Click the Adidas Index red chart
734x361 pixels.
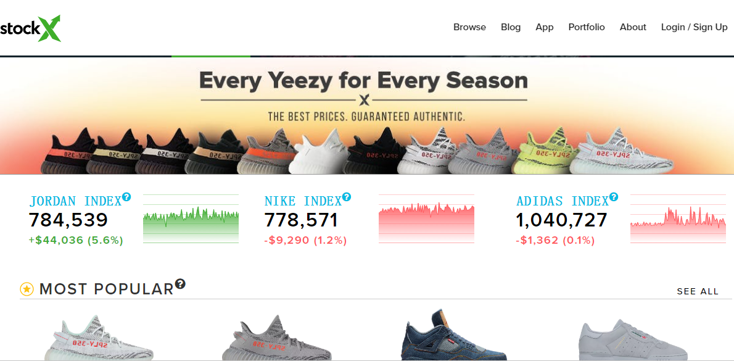(x=678, y=219)
